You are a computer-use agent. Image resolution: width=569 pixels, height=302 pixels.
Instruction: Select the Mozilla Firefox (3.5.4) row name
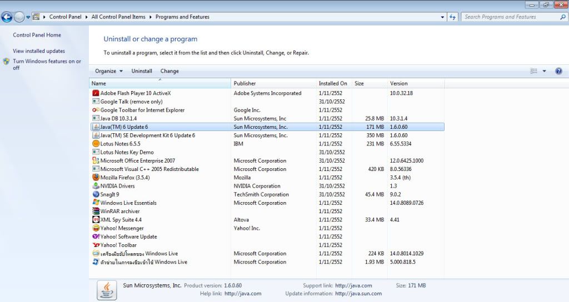pyautogui.click(x=125, y=178)
